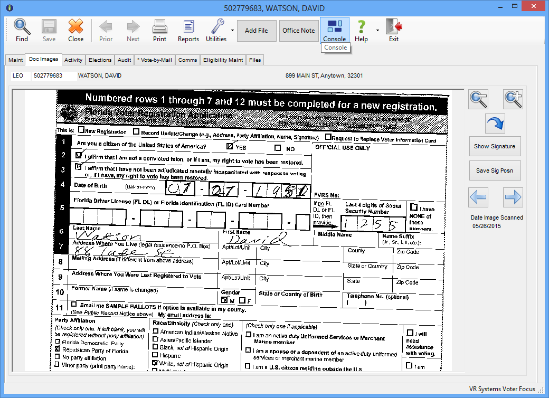
Task: Expand the Utilities dropdown arrow
Action: pos(232,31)
